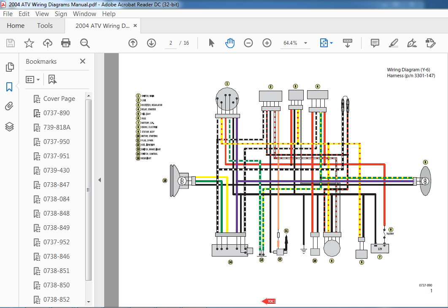Go to previous page arrow
The height and width of the screenshot is (308, 448).
point(133,43)
